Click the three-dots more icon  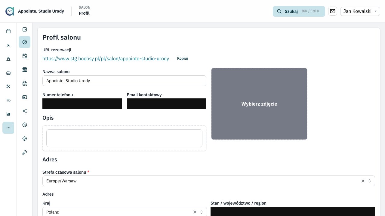tap(8, 128)
